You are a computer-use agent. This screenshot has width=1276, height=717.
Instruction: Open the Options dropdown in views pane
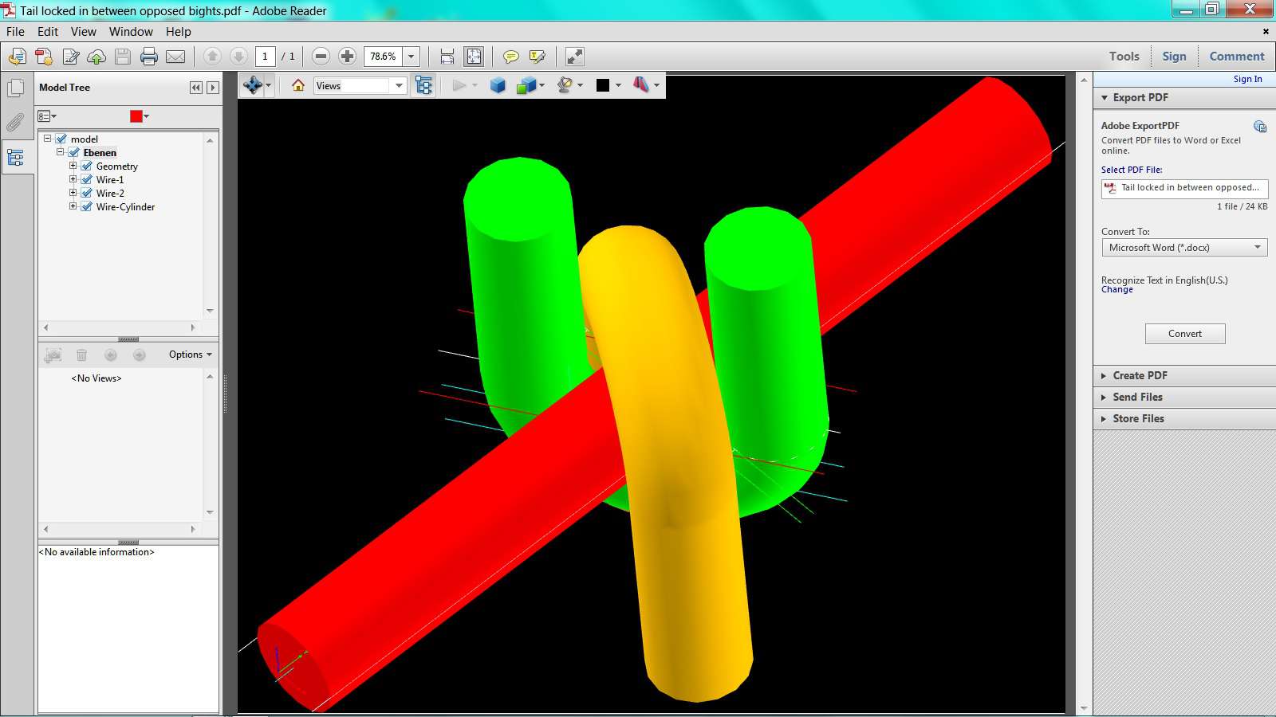pyautogui.click(x=191, y=355)
